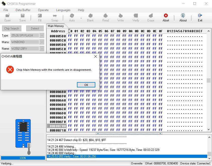Click the Chip Search button

tap(12, 28)
